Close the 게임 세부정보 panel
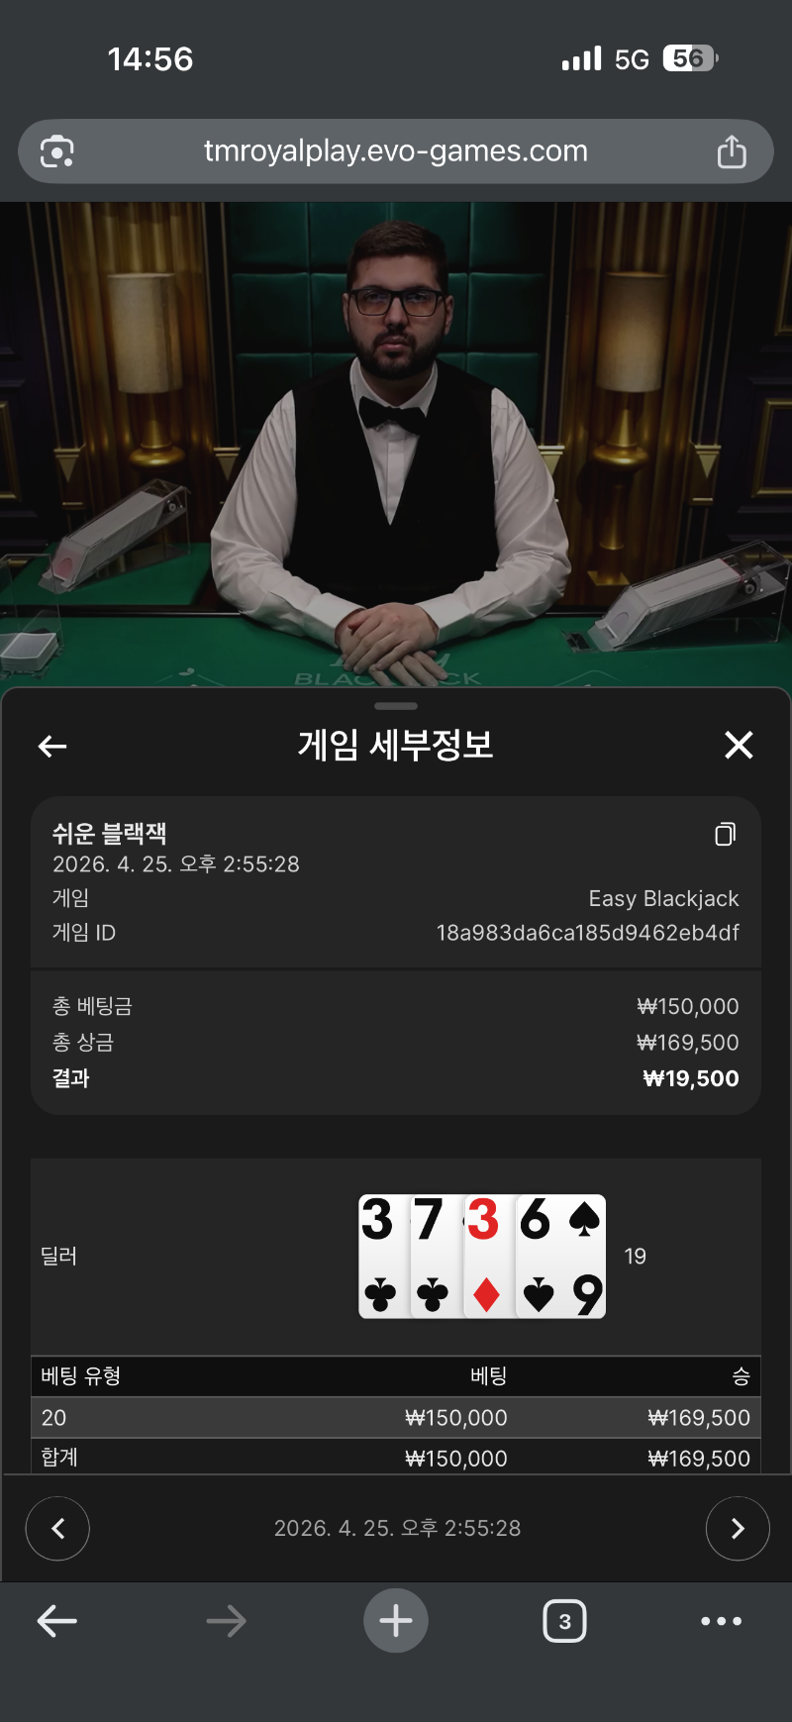The height and width of the screenshot is (1722, 792). 739,745
